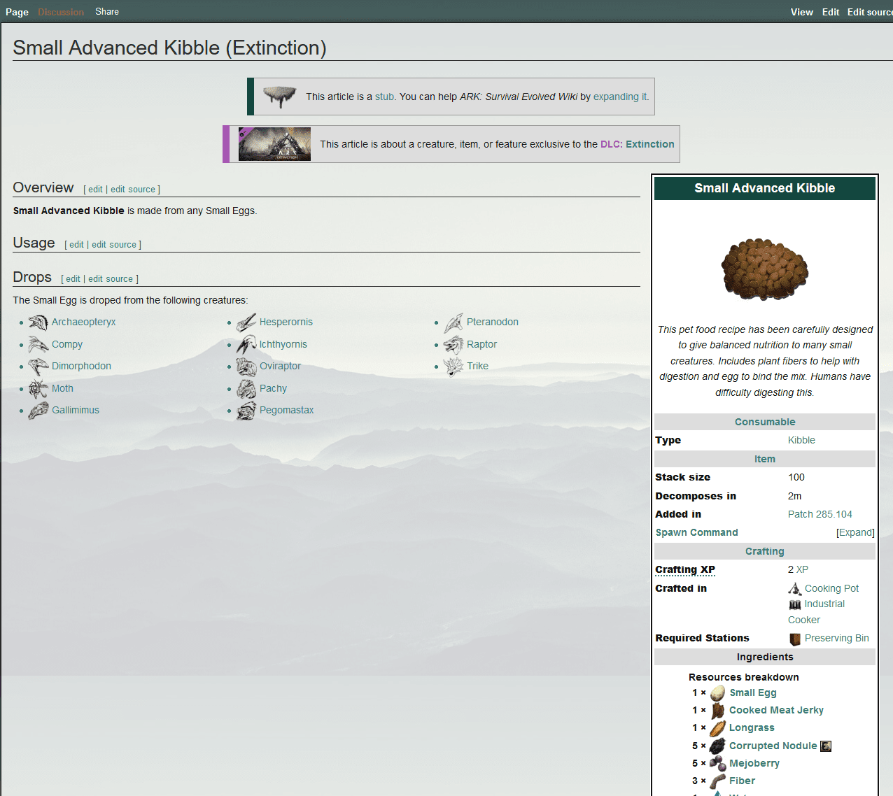The height and width of the screenshot is (796, 893).
Task: Select the Edit tab
Action: (x=831, y=12)
